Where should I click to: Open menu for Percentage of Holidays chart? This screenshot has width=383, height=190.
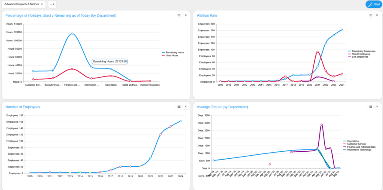(179, 15)
